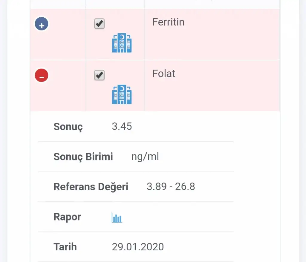Click the hospital icon in Ferritin row
This screenshot has height=262, width=306.
pos(122,43)
